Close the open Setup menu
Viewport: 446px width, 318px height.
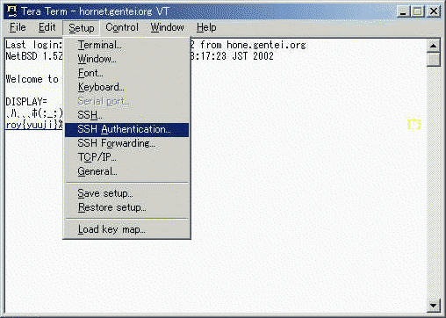(82, 28)
